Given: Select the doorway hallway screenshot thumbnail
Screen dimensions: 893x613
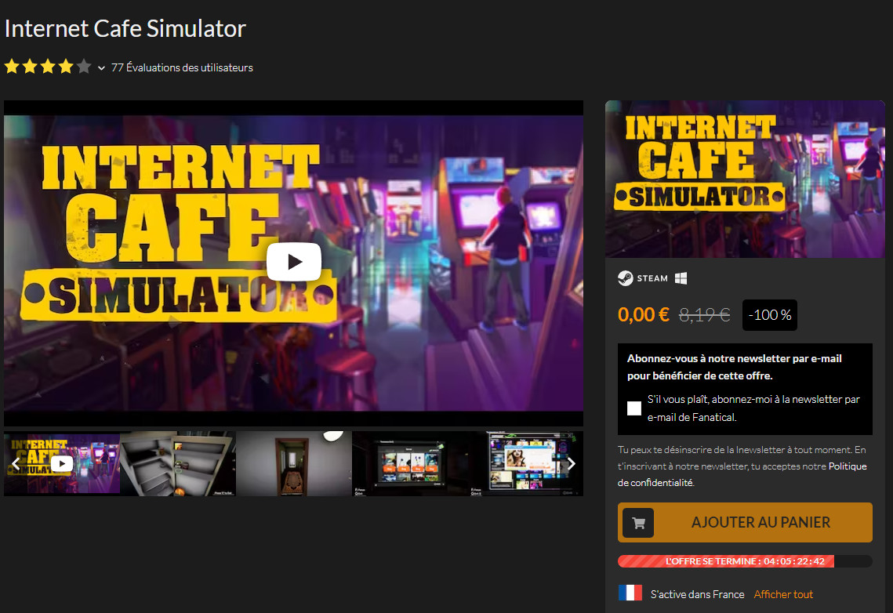Looking at the screenshot, I should (x=294, y=463).
